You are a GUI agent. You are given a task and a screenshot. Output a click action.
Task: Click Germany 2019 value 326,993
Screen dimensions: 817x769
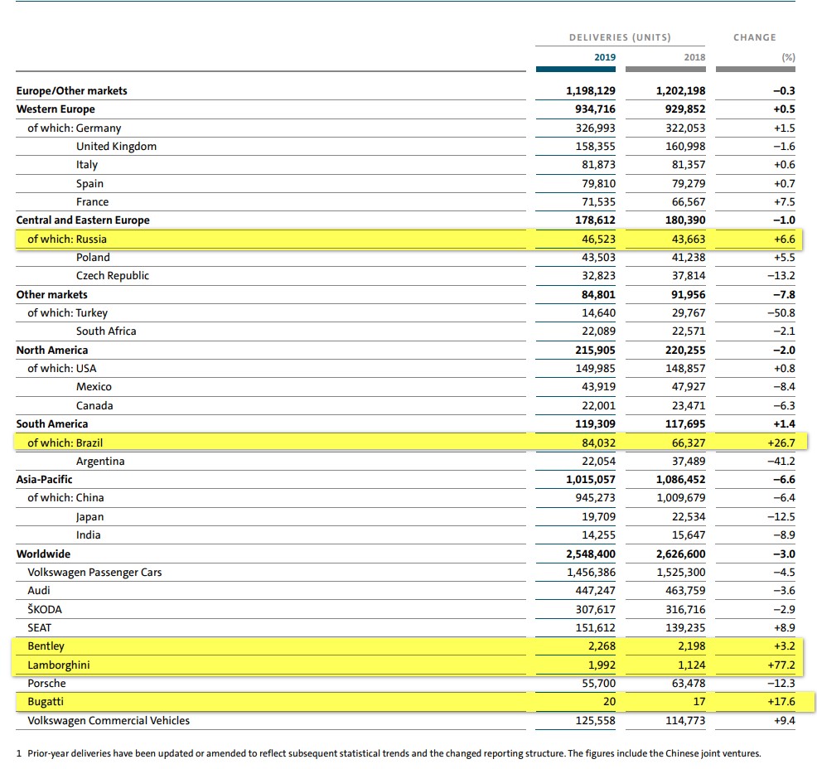pos(595,128)
